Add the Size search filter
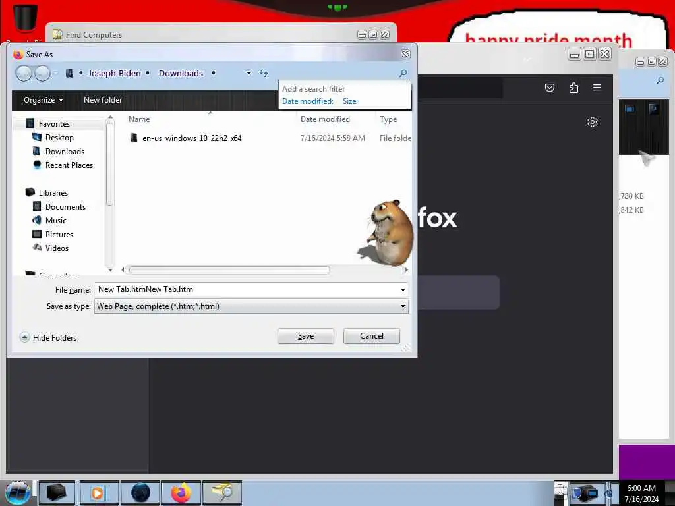The image size is (675, 506). tap(351, 101)
